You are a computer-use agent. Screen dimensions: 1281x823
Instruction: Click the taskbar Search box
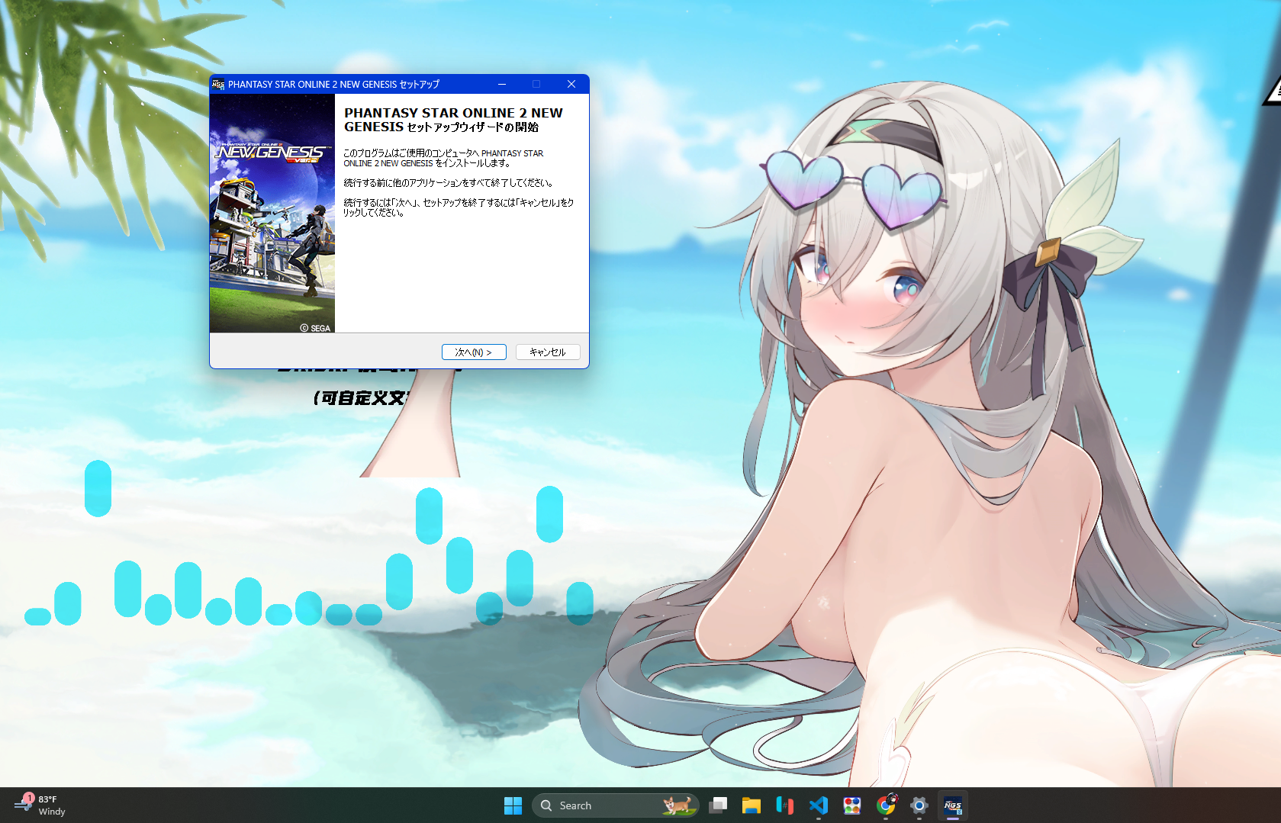pos(615,805)
